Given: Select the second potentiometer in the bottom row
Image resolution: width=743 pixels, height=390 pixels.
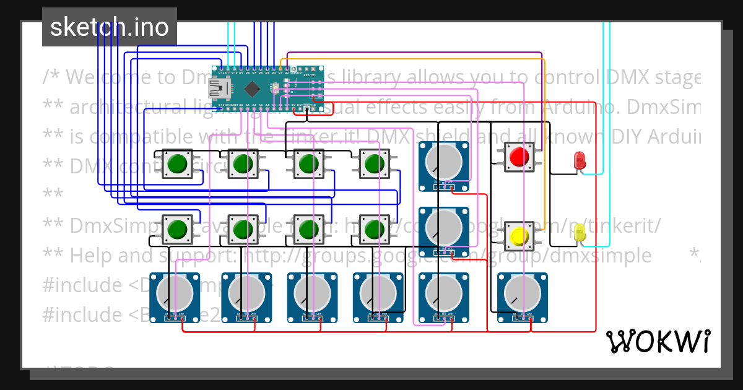Looking at the screenshot, I should point(246,297).
